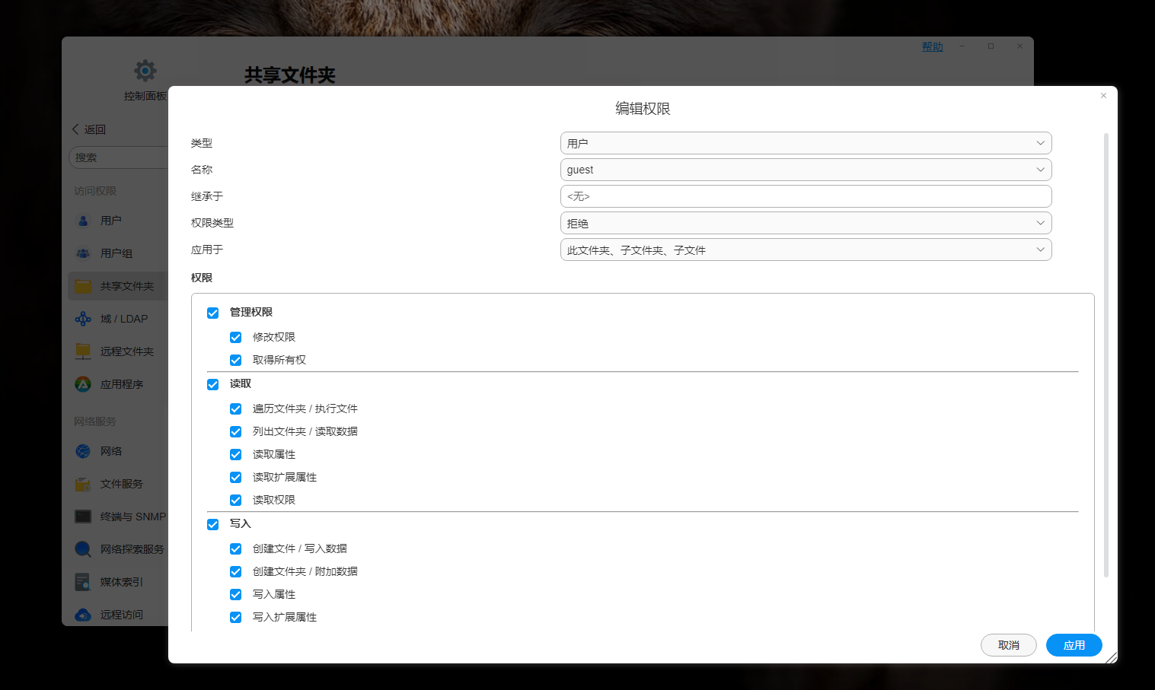Viewport: 1155px width, 690px height.
Task: Click the 应用 button
Action: coord(1074,645)
